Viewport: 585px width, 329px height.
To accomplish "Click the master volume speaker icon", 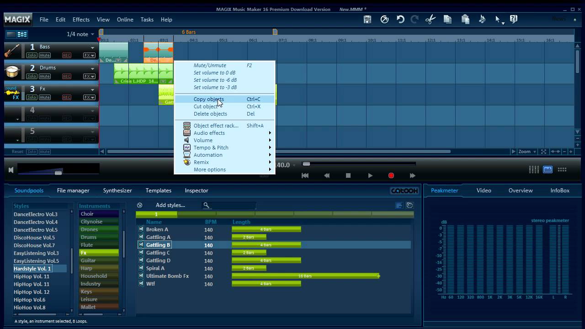I will pos(11,170).
